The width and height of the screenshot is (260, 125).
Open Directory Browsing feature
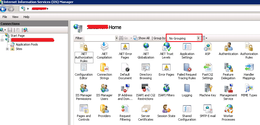(x=146, y=71)
